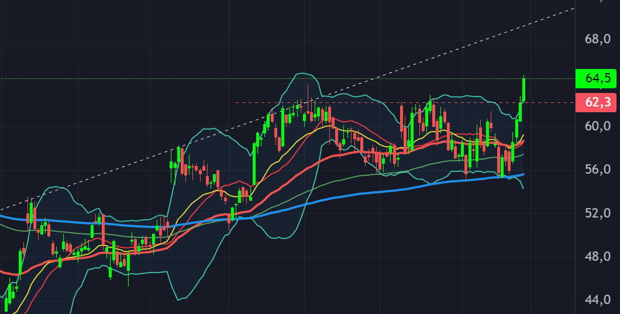620x314 pixels.
Task: Click the 44,0 price axis label
Action: tap(598, 300)
